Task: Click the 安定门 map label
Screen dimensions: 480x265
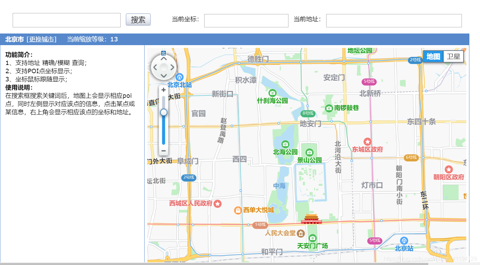Action: click(x=334, y=78)
